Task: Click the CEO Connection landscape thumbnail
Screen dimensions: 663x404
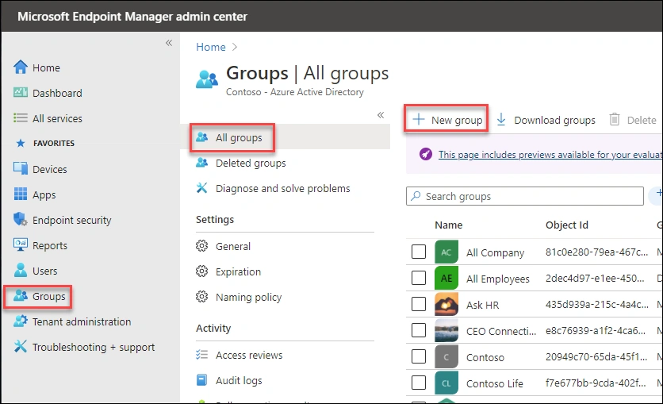Action: tap(446, 330)
